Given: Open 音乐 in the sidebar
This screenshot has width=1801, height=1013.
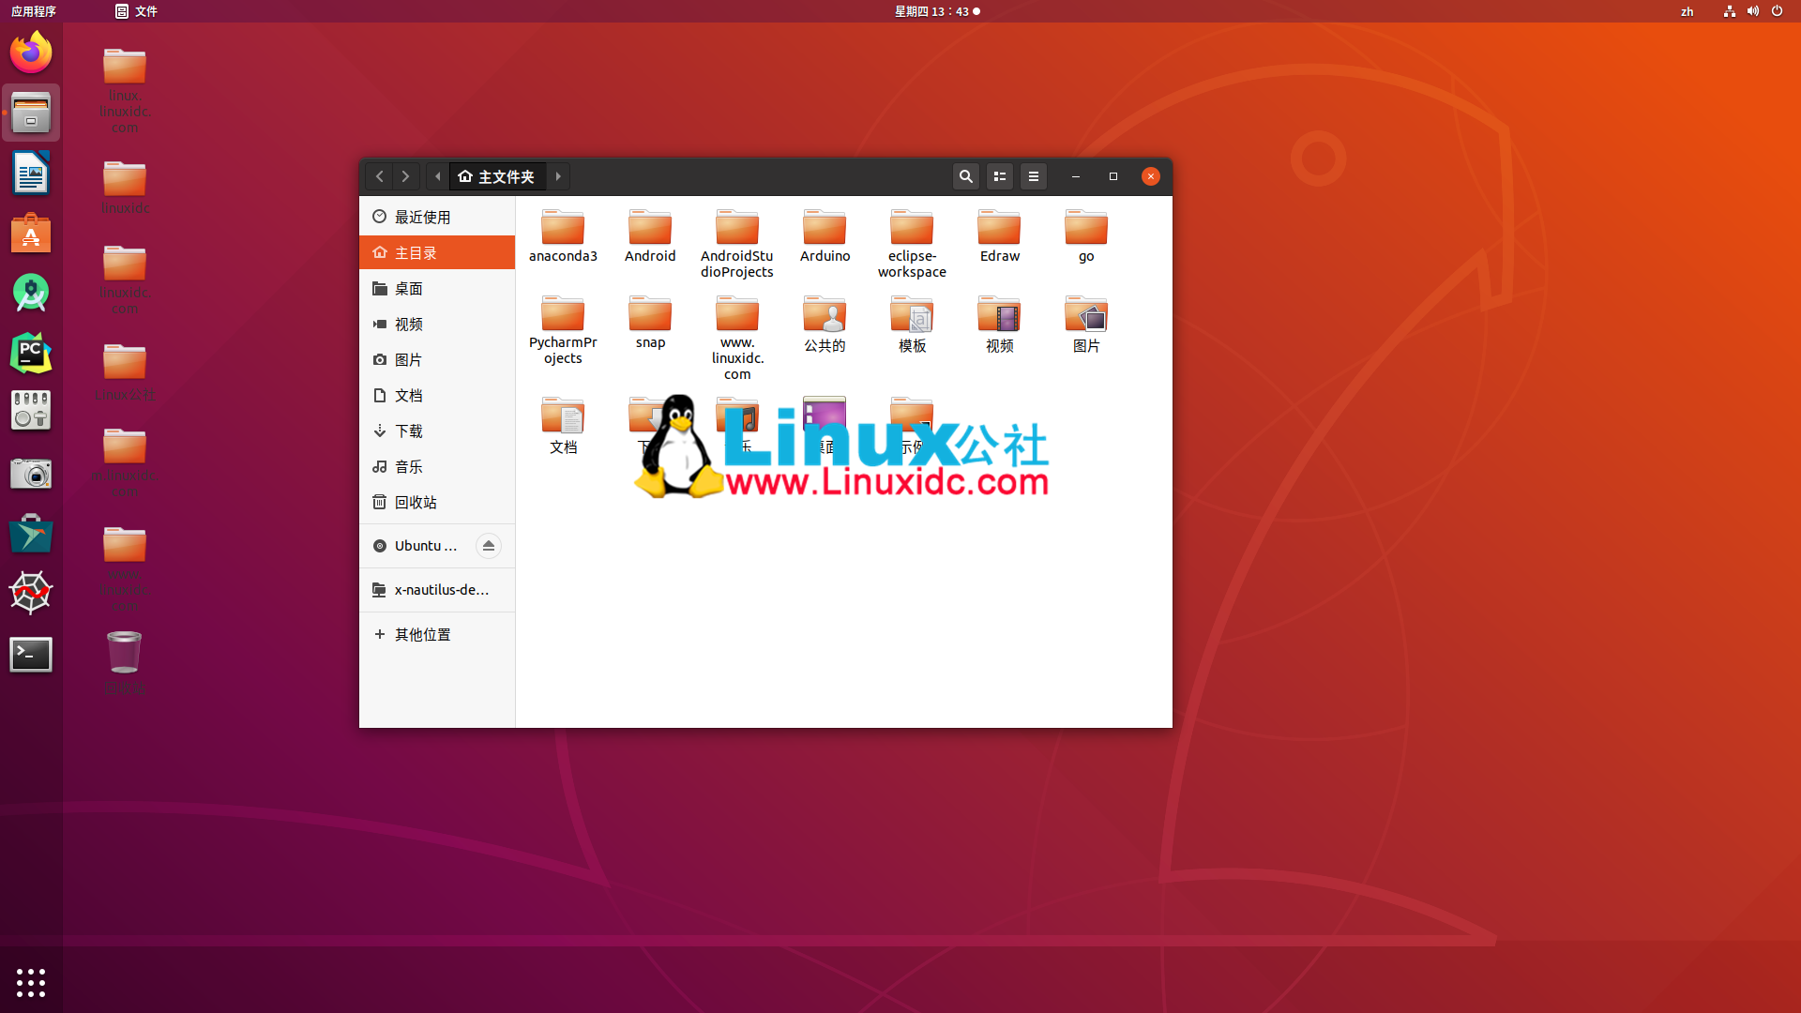Looking at the screenshot, I should coord(437,466).
